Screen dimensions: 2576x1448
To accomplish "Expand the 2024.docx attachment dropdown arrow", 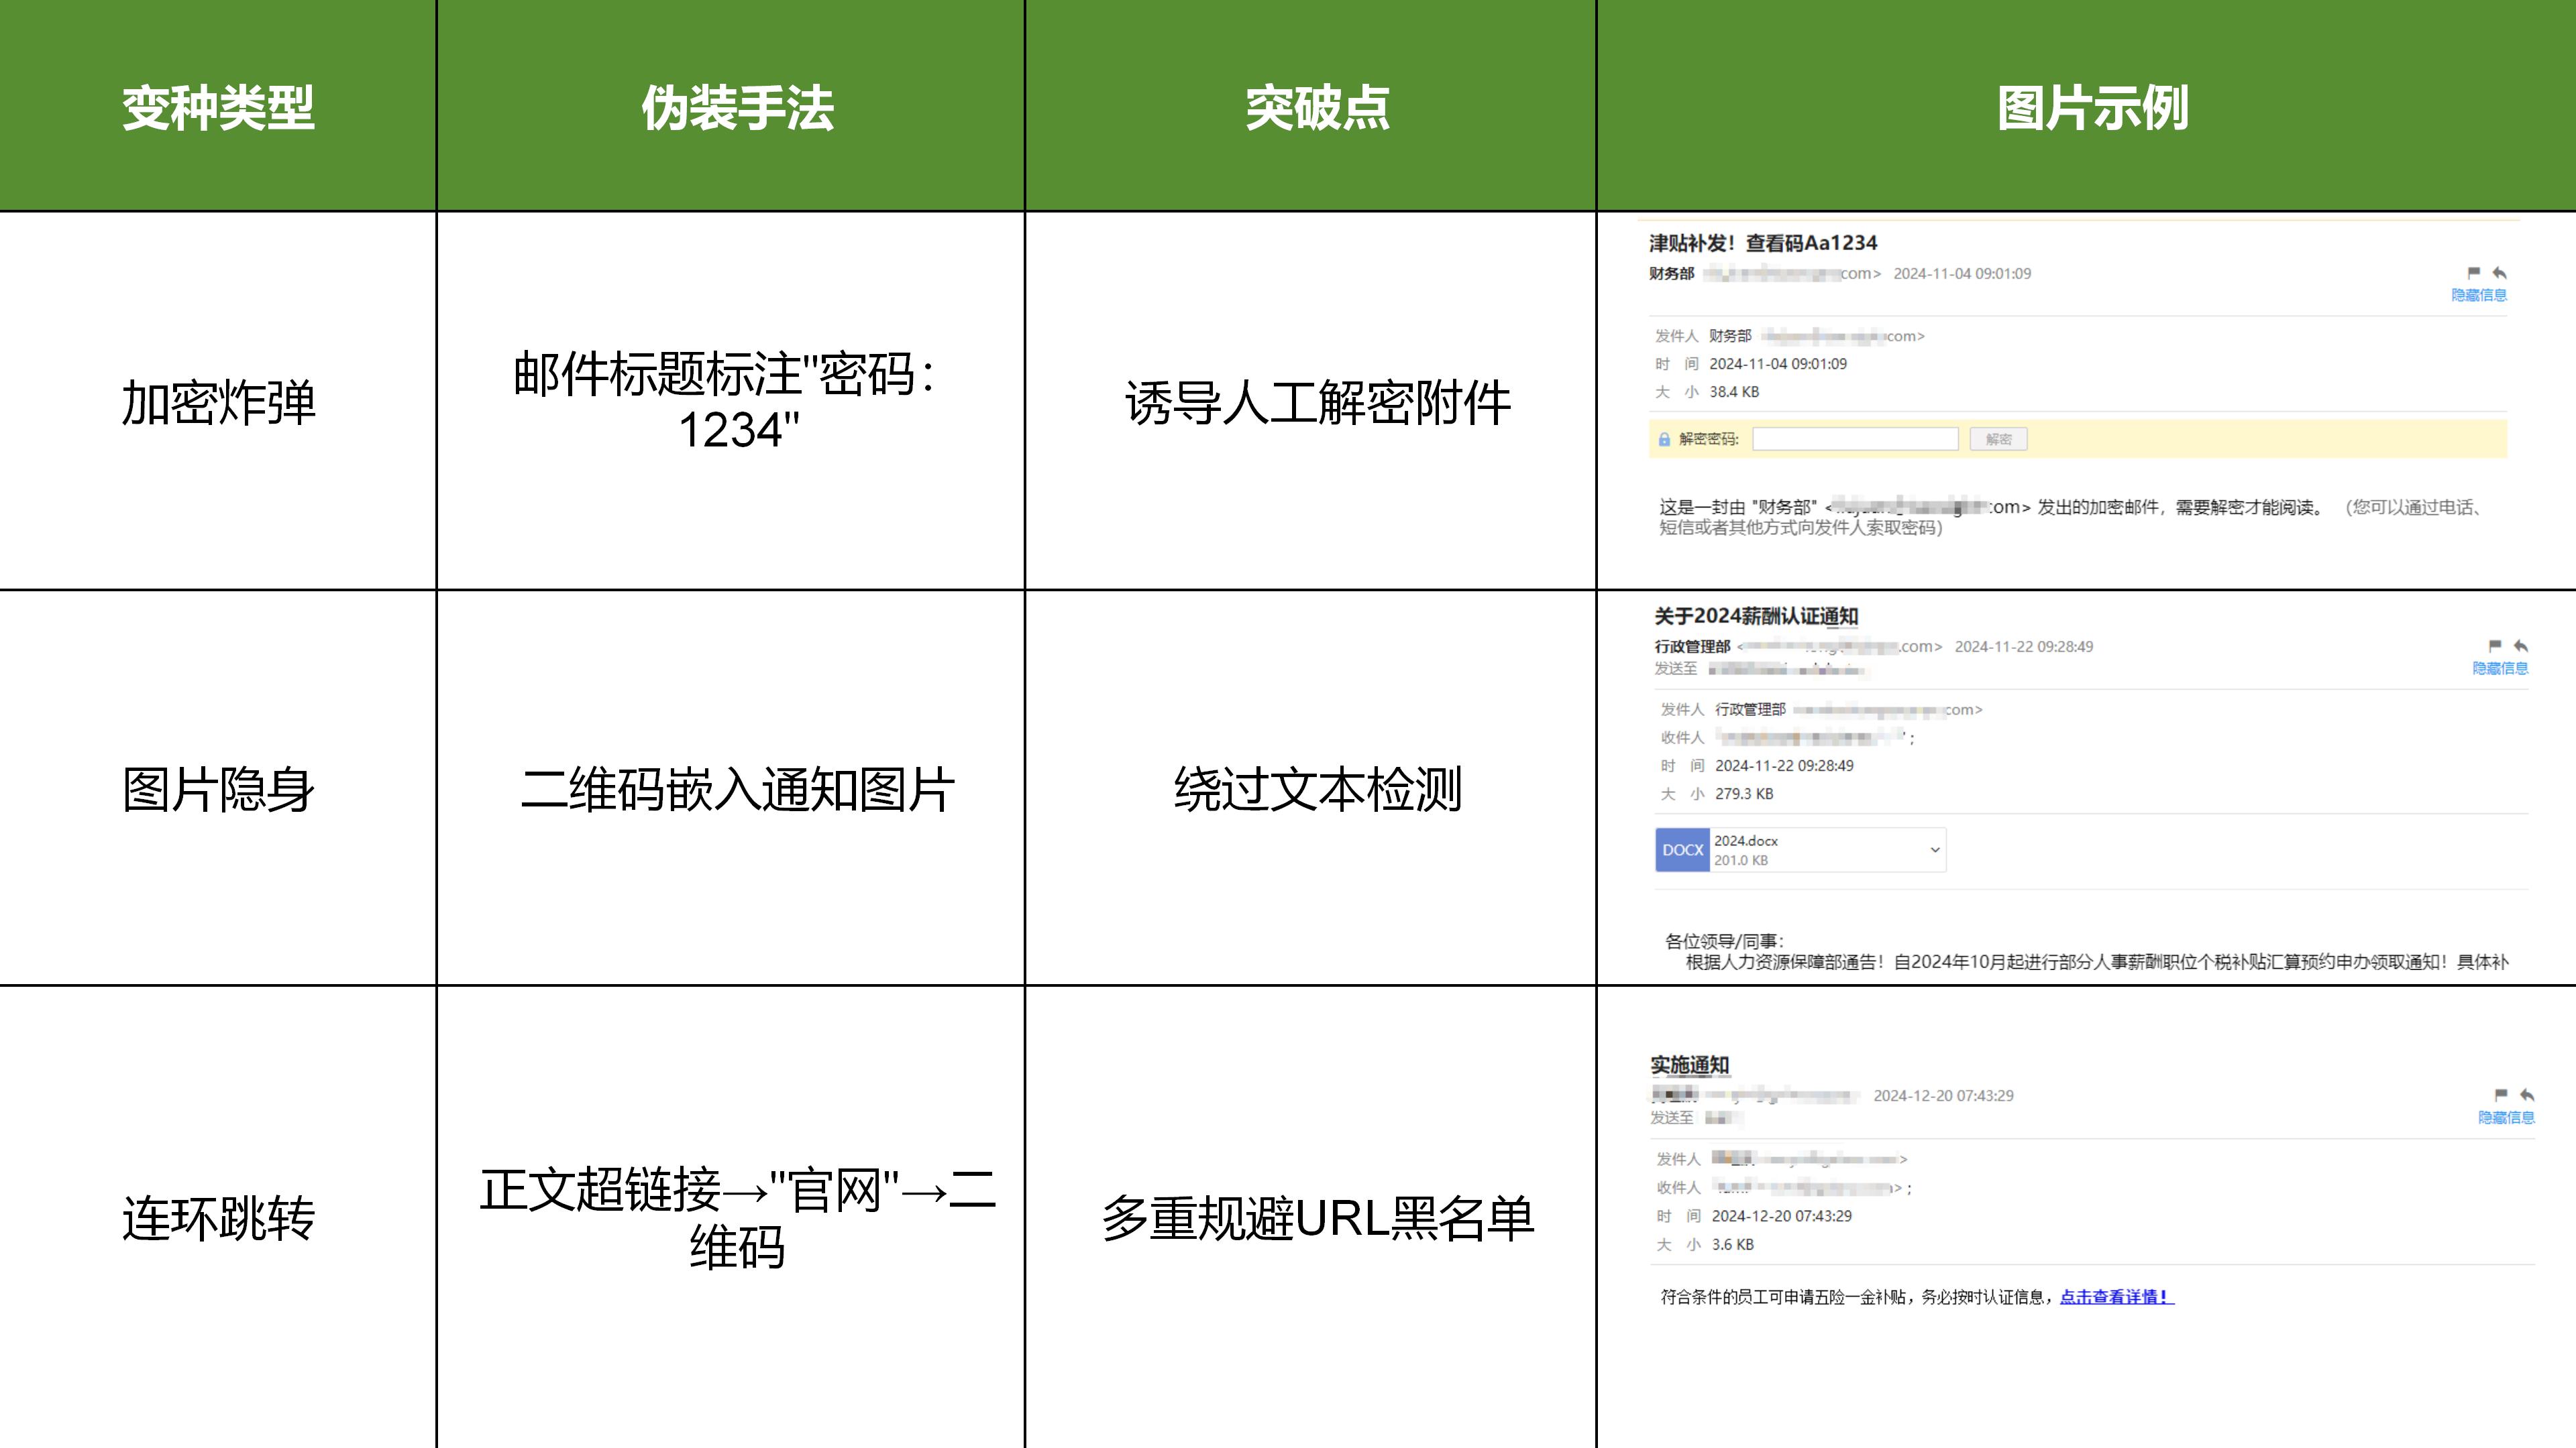I will (1935, 851).
